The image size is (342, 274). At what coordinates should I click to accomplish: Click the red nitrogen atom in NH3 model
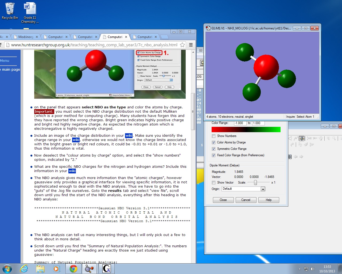pos(266,67)
